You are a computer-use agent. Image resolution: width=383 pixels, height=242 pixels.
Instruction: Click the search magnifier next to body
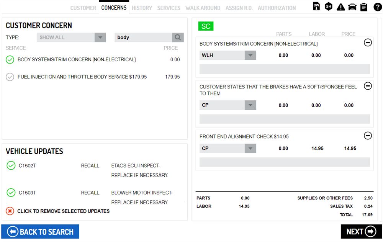(x=178, y=37)
